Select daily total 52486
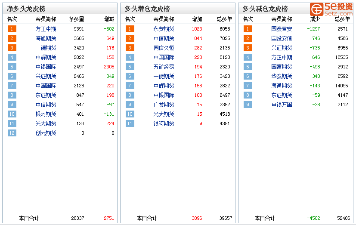Image resolution: width=356 pixels, height=225 pixels. pos(344,218)
